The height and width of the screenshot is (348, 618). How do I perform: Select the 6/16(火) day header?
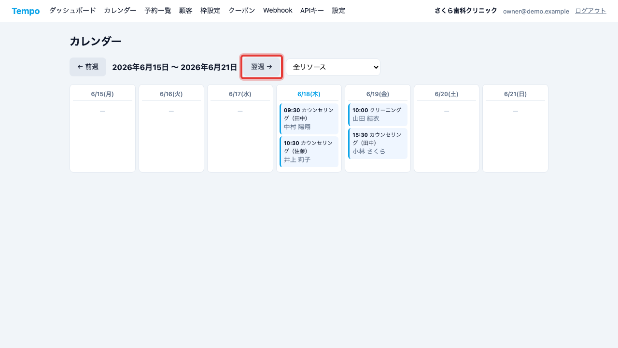[171, 94]
